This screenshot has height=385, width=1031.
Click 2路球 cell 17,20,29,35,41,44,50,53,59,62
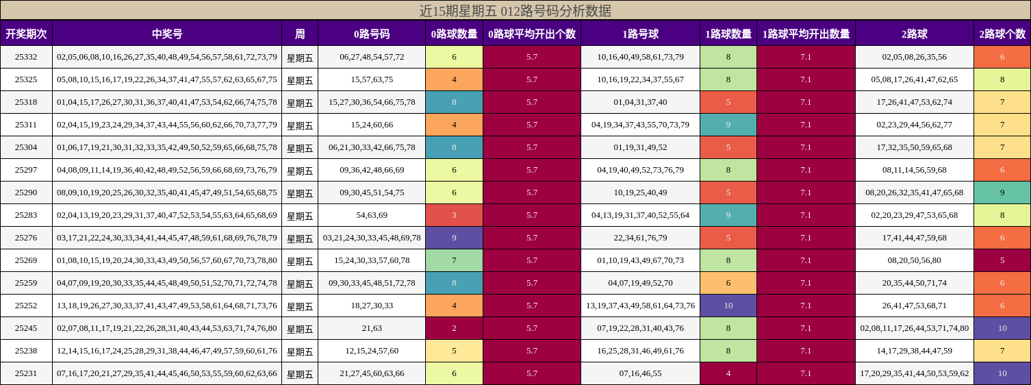pos(915,373)
